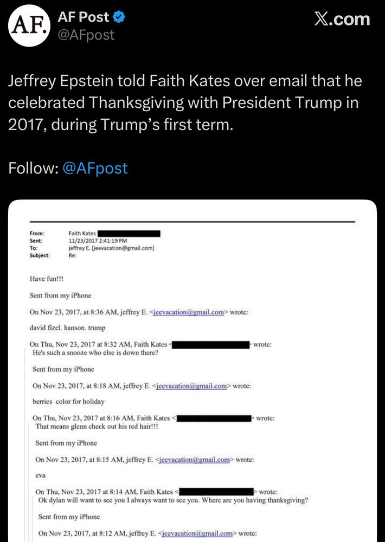Viewport: 385px width, 542px height.
Task: Click the gray @AFpost handle under the name
Action: (x=86, y=35)
